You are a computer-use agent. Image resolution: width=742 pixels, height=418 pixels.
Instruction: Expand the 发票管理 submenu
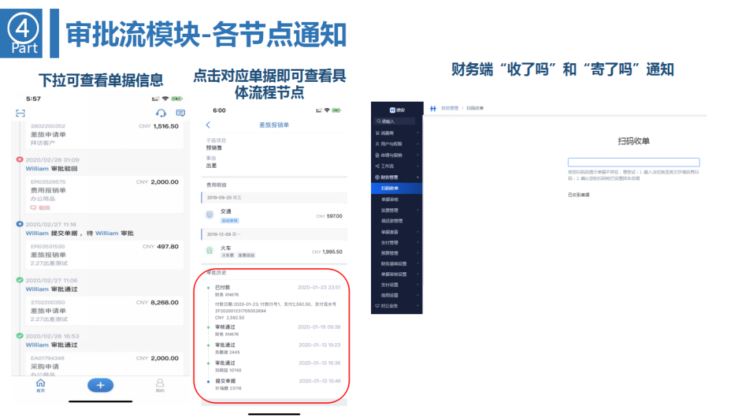click(389, 211)
